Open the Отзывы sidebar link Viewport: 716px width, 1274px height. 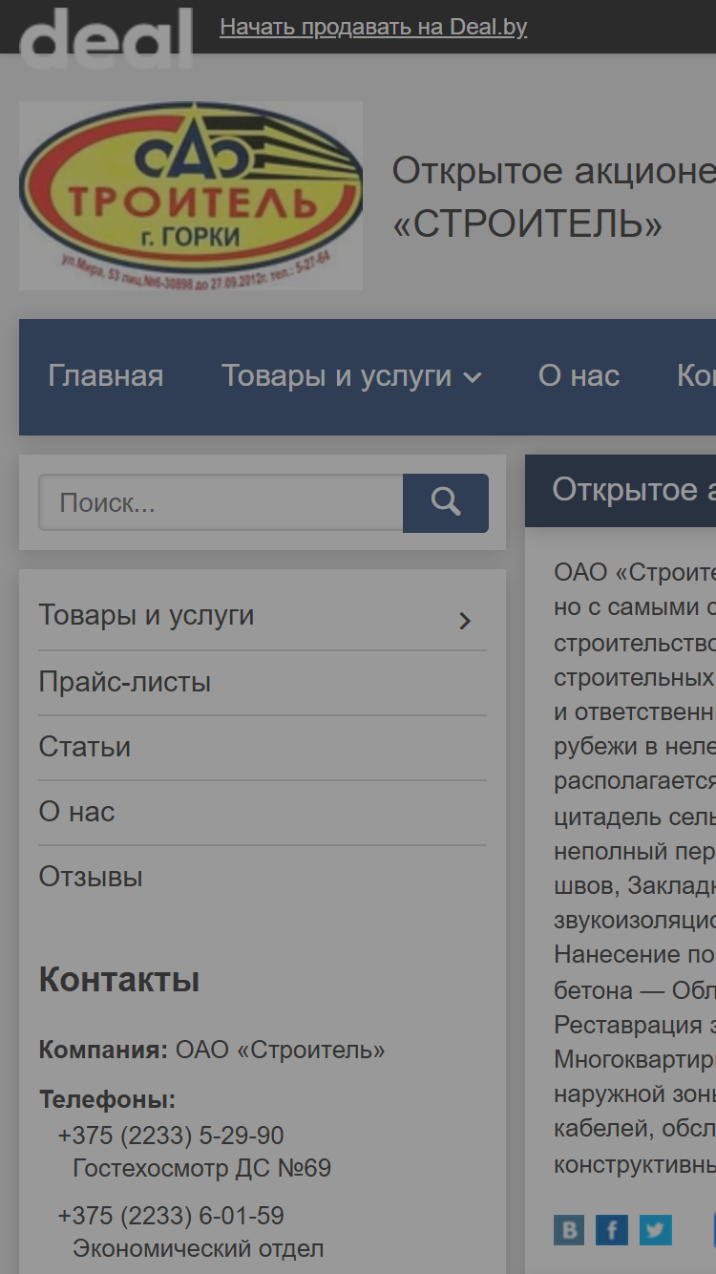(91, 877)
